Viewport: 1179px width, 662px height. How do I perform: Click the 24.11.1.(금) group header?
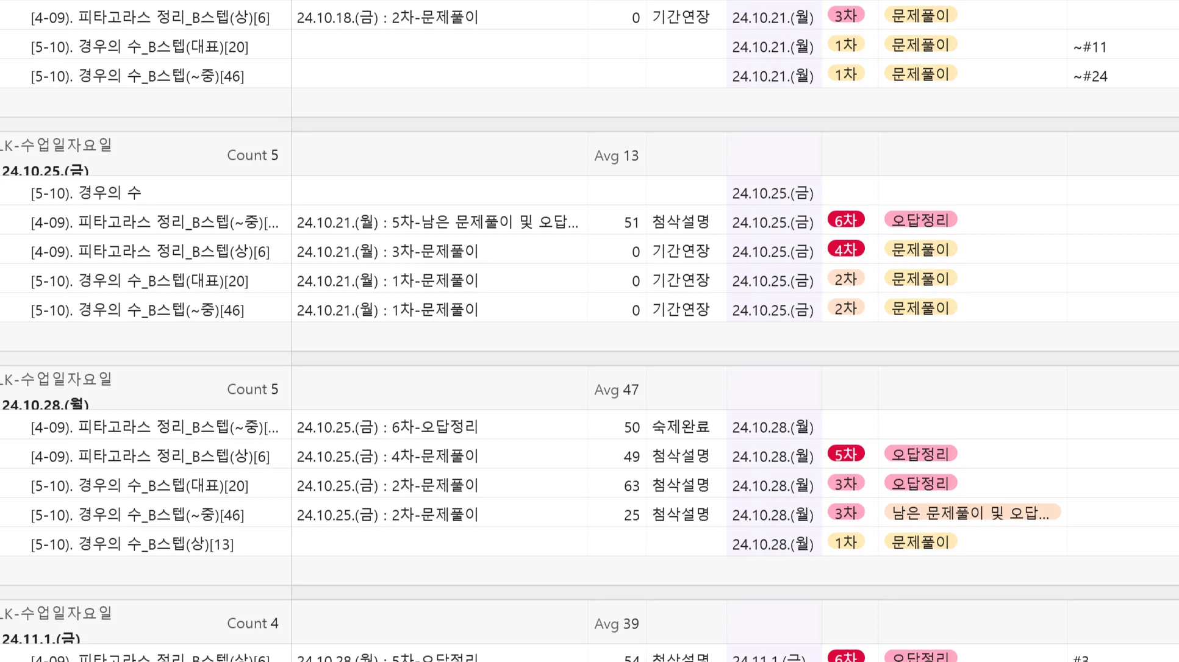click(41, 638)
